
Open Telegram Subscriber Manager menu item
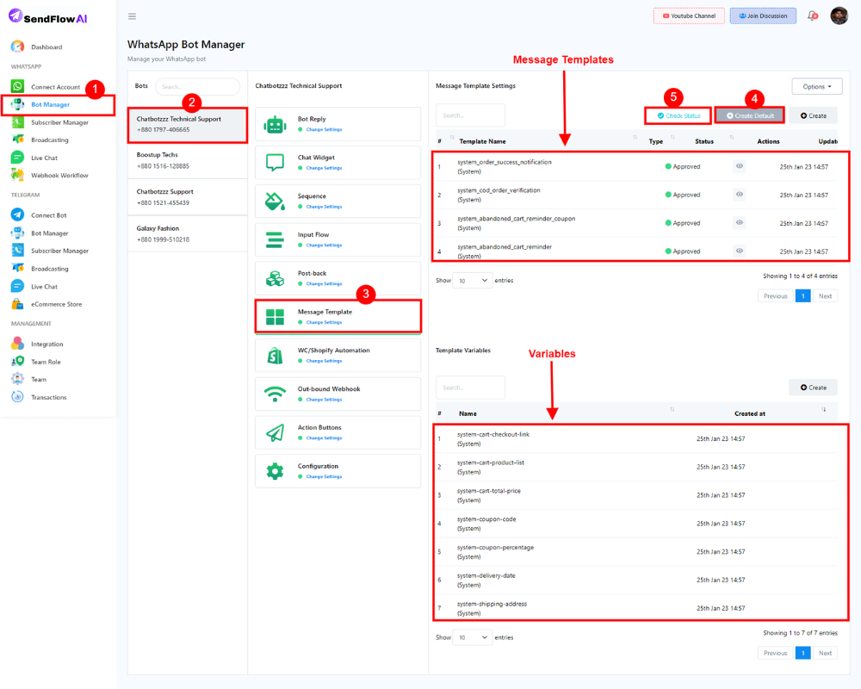coord(59,251)
